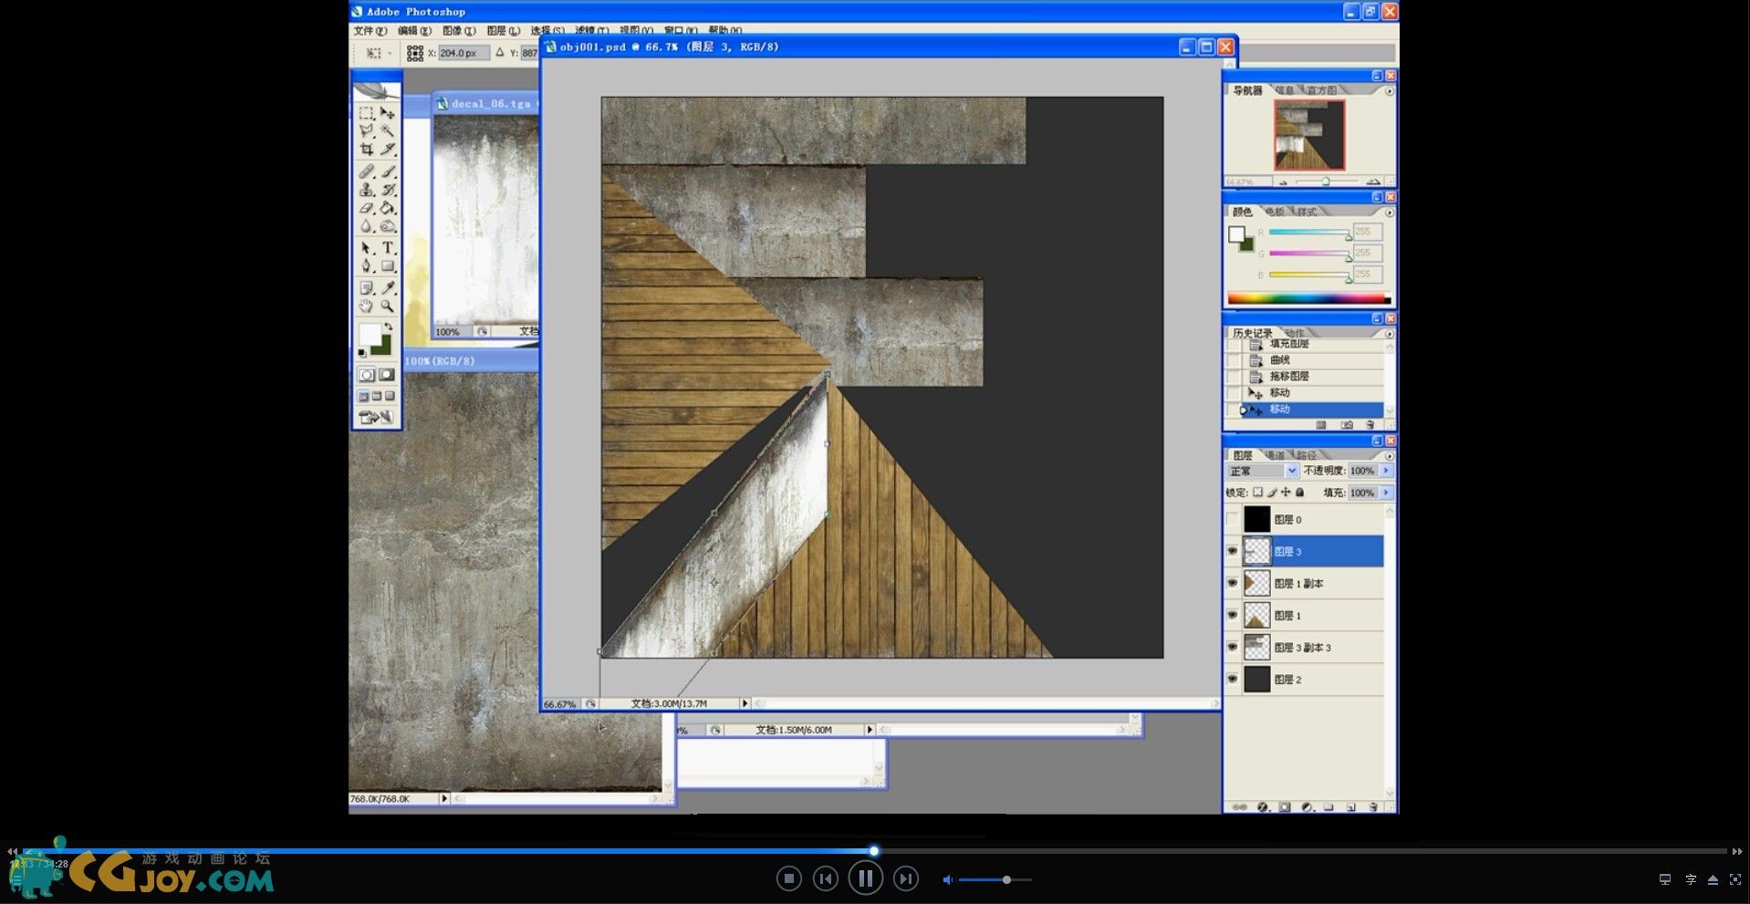1750x904 pixels.
Task: Toggle lock all layer icon
Action: click(1300, 492)
